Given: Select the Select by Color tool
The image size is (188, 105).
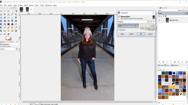Looking at the screenshot, I should pos(16,11).
